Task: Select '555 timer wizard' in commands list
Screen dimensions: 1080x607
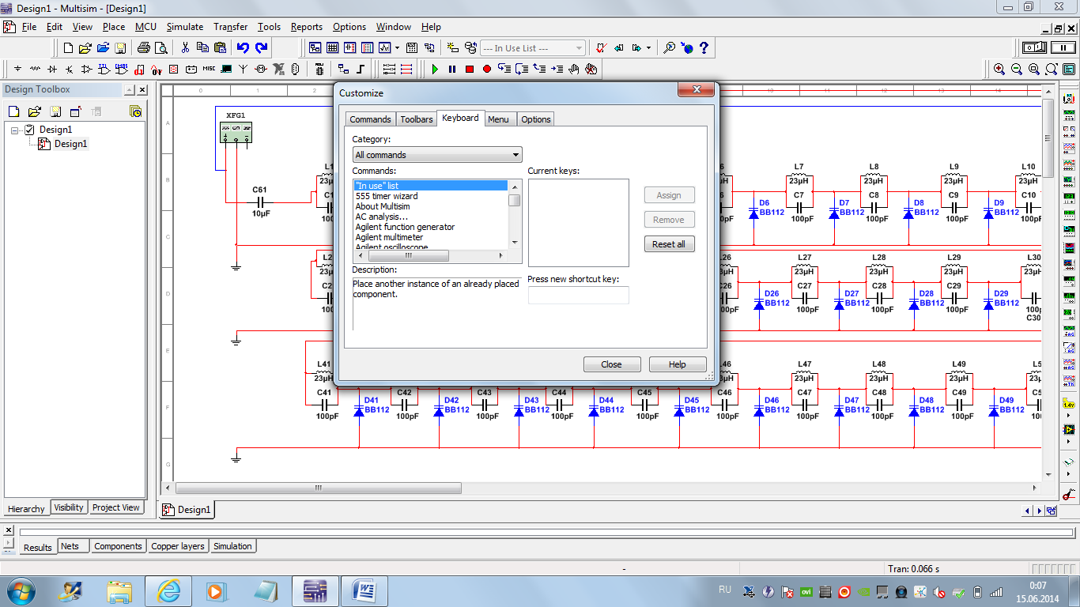Action: tap(387, 196)
